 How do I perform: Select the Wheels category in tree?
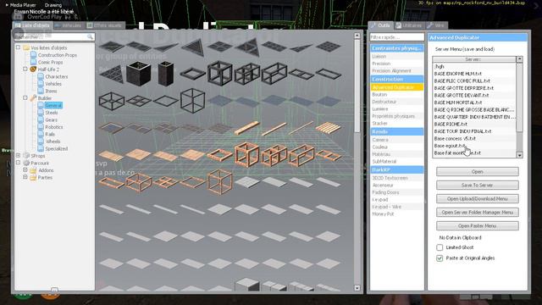[x=53, y=141]
